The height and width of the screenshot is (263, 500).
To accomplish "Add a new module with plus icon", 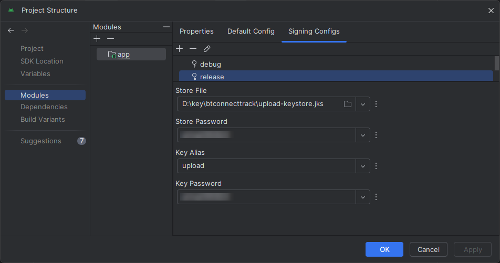I will [97, 39].
